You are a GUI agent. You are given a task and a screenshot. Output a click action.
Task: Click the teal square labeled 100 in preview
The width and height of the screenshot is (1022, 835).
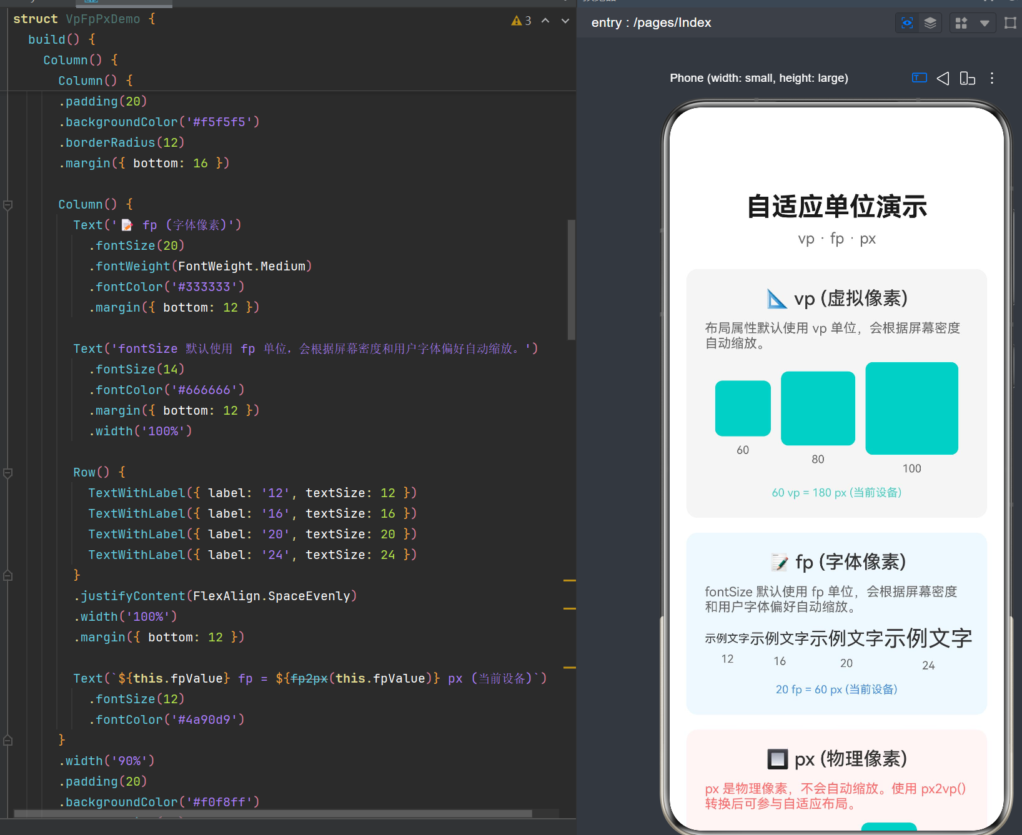pyautogui.click(x=911, y=408)
